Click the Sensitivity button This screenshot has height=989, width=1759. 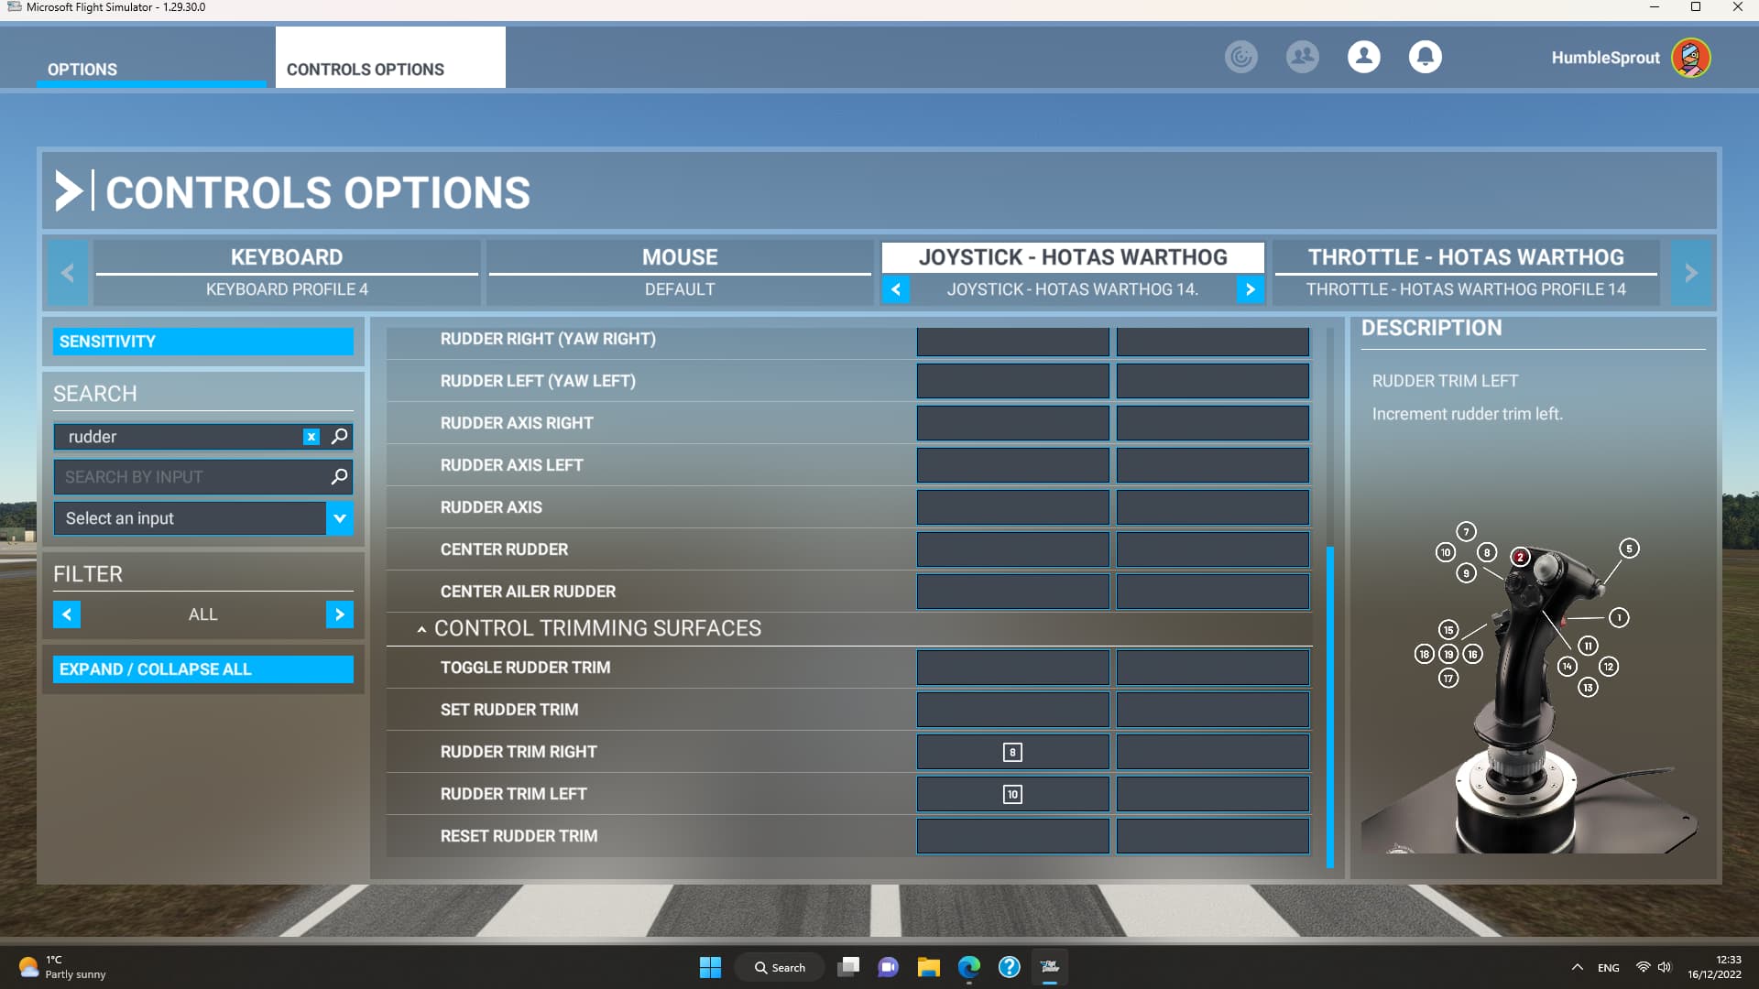tap(202, 342)
